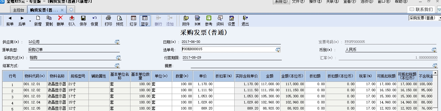Save the invoice (保存)
This screenshot has height=111, width=441.
pos(83,21)
